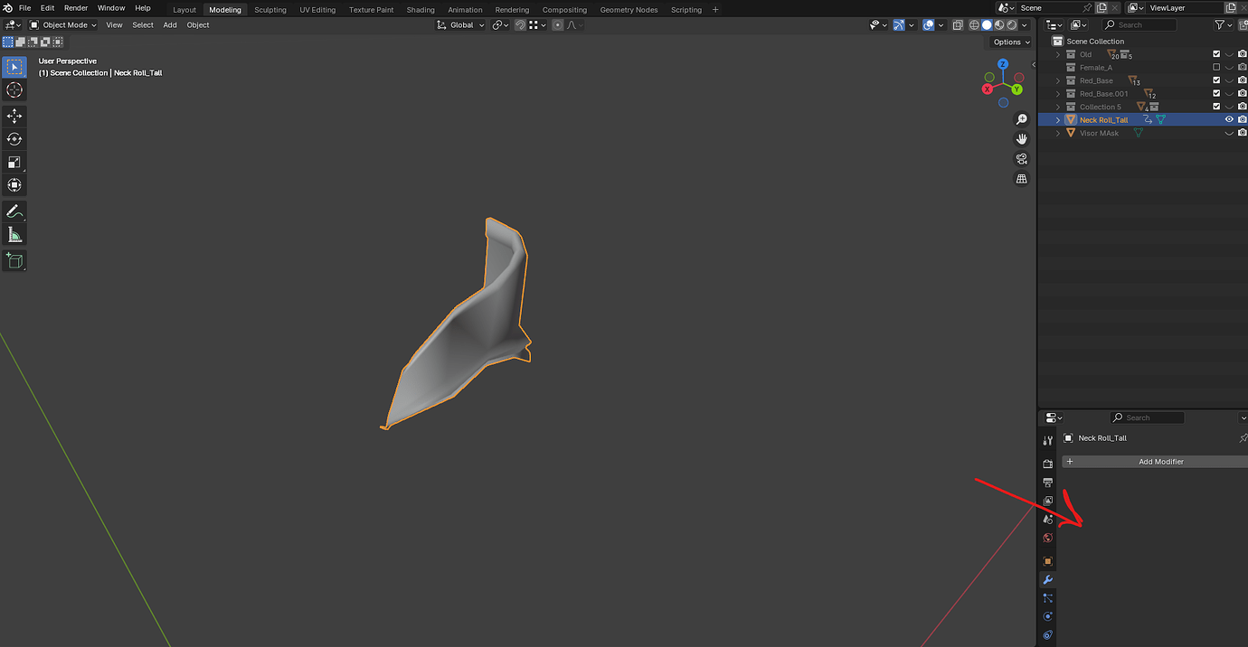Switch to the Shading workspace tab
Screen dimensions: 1248x647
421,10
